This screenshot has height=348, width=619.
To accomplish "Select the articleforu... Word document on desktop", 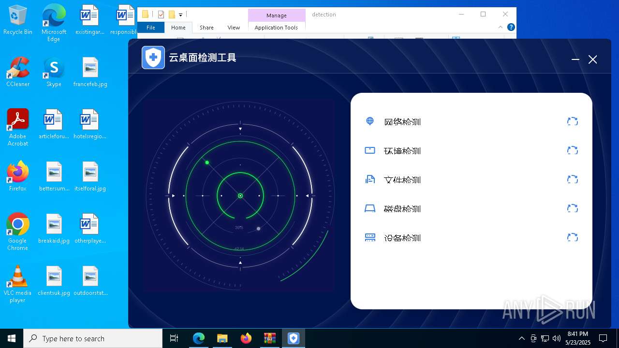I will (x=54, y=124).
